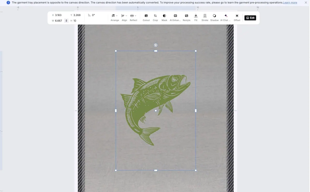Open the AI Chat tool
This screenshot has height=192, width=310.
pyautogui.click(x=226, y=18)
